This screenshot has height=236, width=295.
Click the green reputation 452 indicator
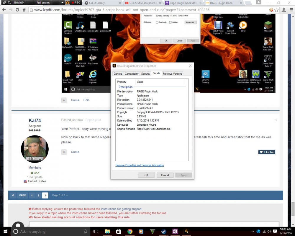[35, 173]
